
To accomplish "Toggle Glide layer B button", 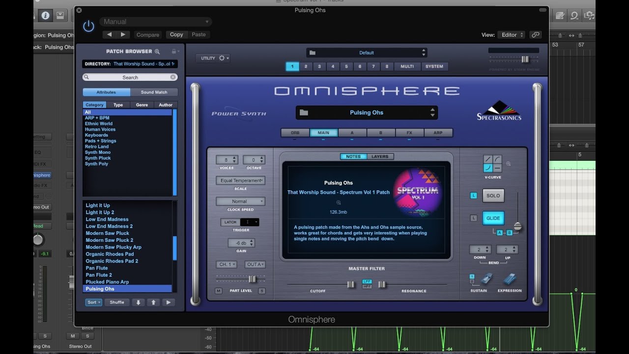I will click(509, 233).
